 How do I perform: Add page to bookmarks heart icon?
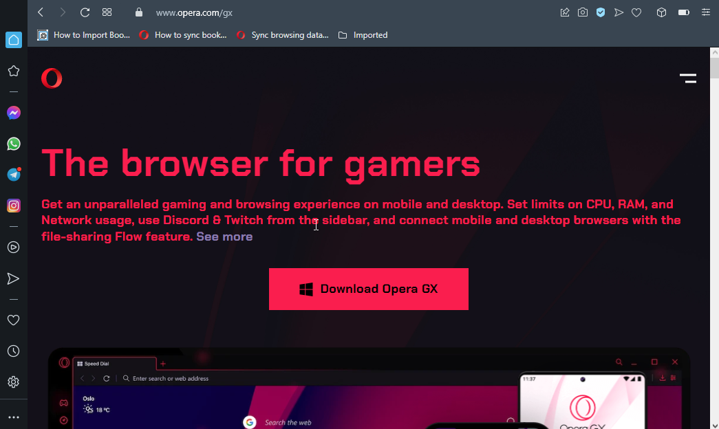coord(636,12)
